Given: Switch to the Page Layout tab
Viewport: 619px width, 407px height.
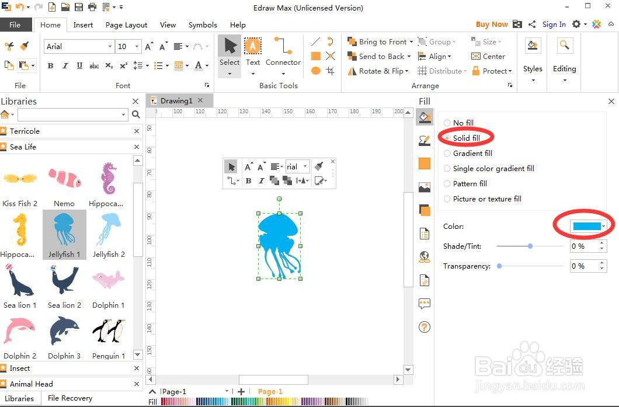Looking at the screenshot, I should click(x=126, y=25).
